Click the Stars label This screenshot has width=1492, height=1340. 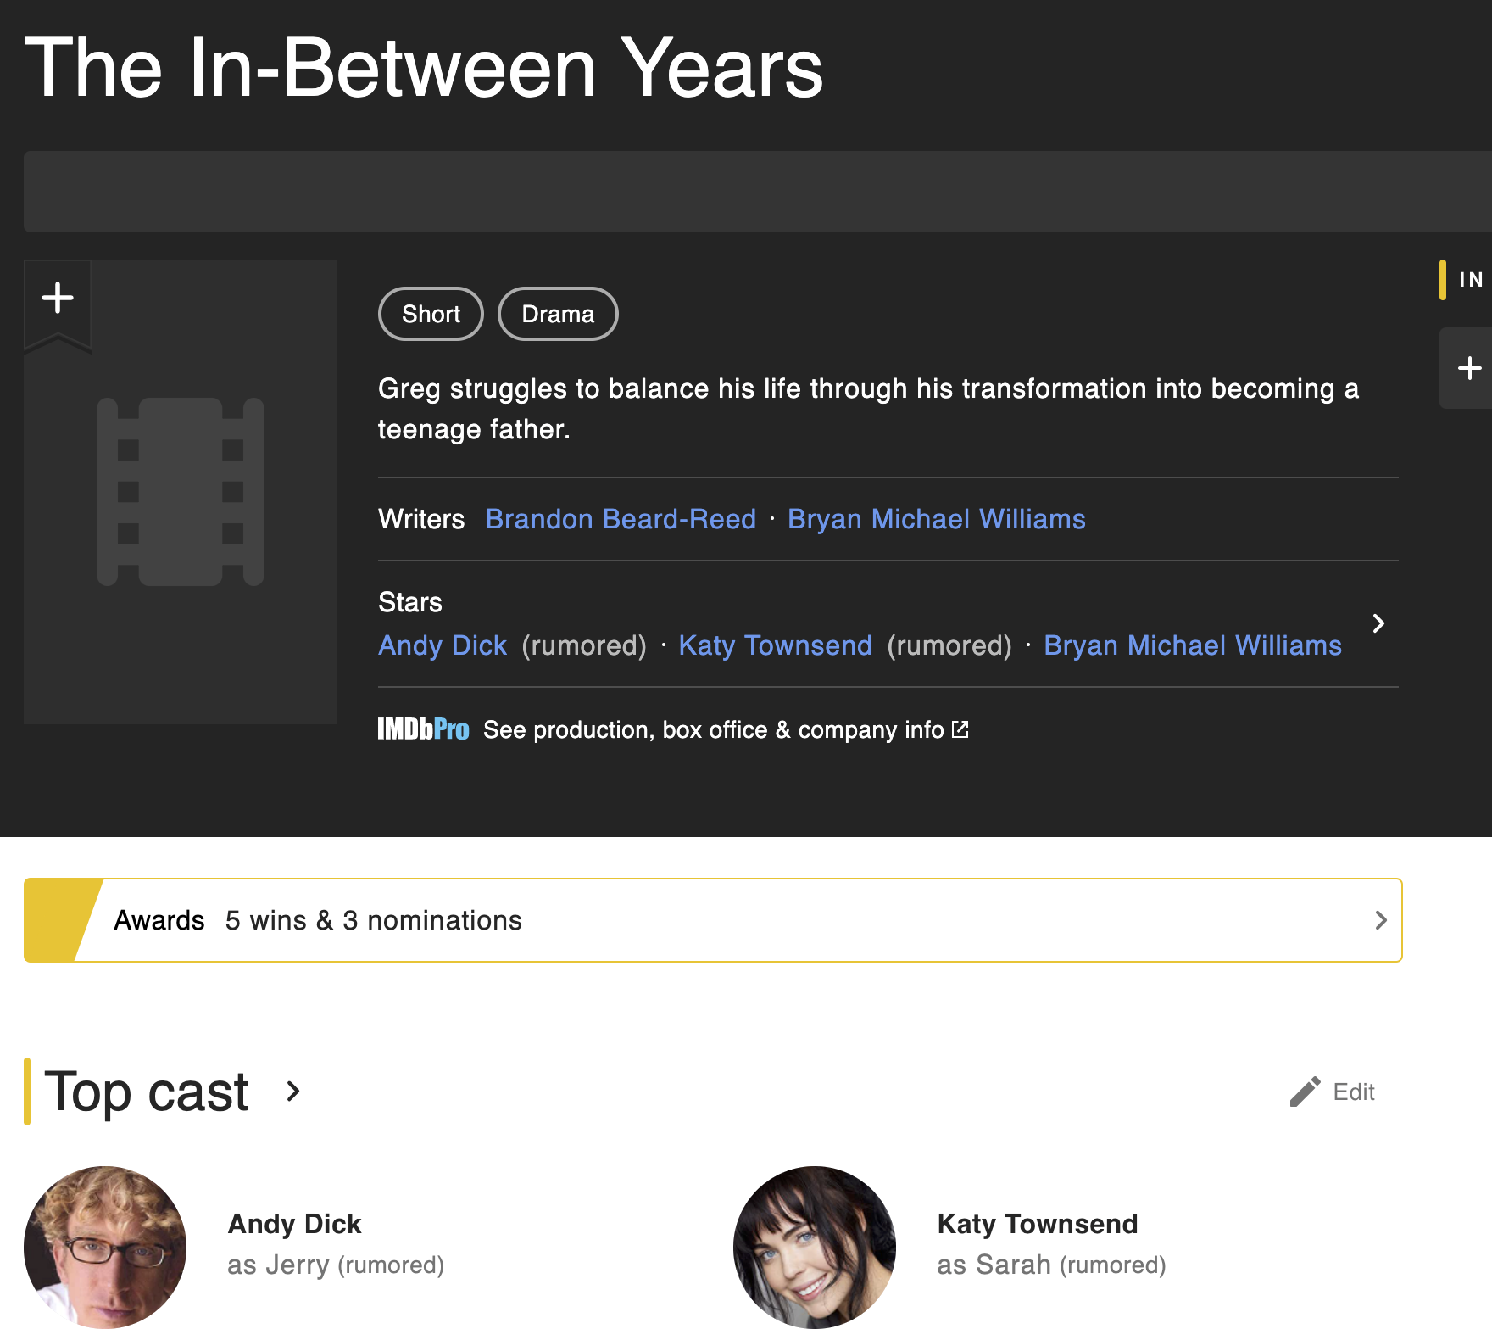tap(410, 602)
